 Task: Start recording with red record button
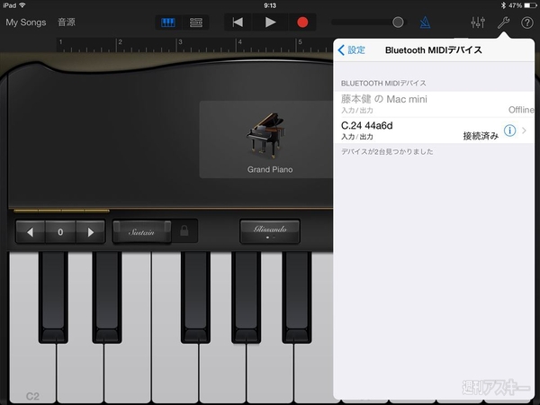tap(302, 22)
